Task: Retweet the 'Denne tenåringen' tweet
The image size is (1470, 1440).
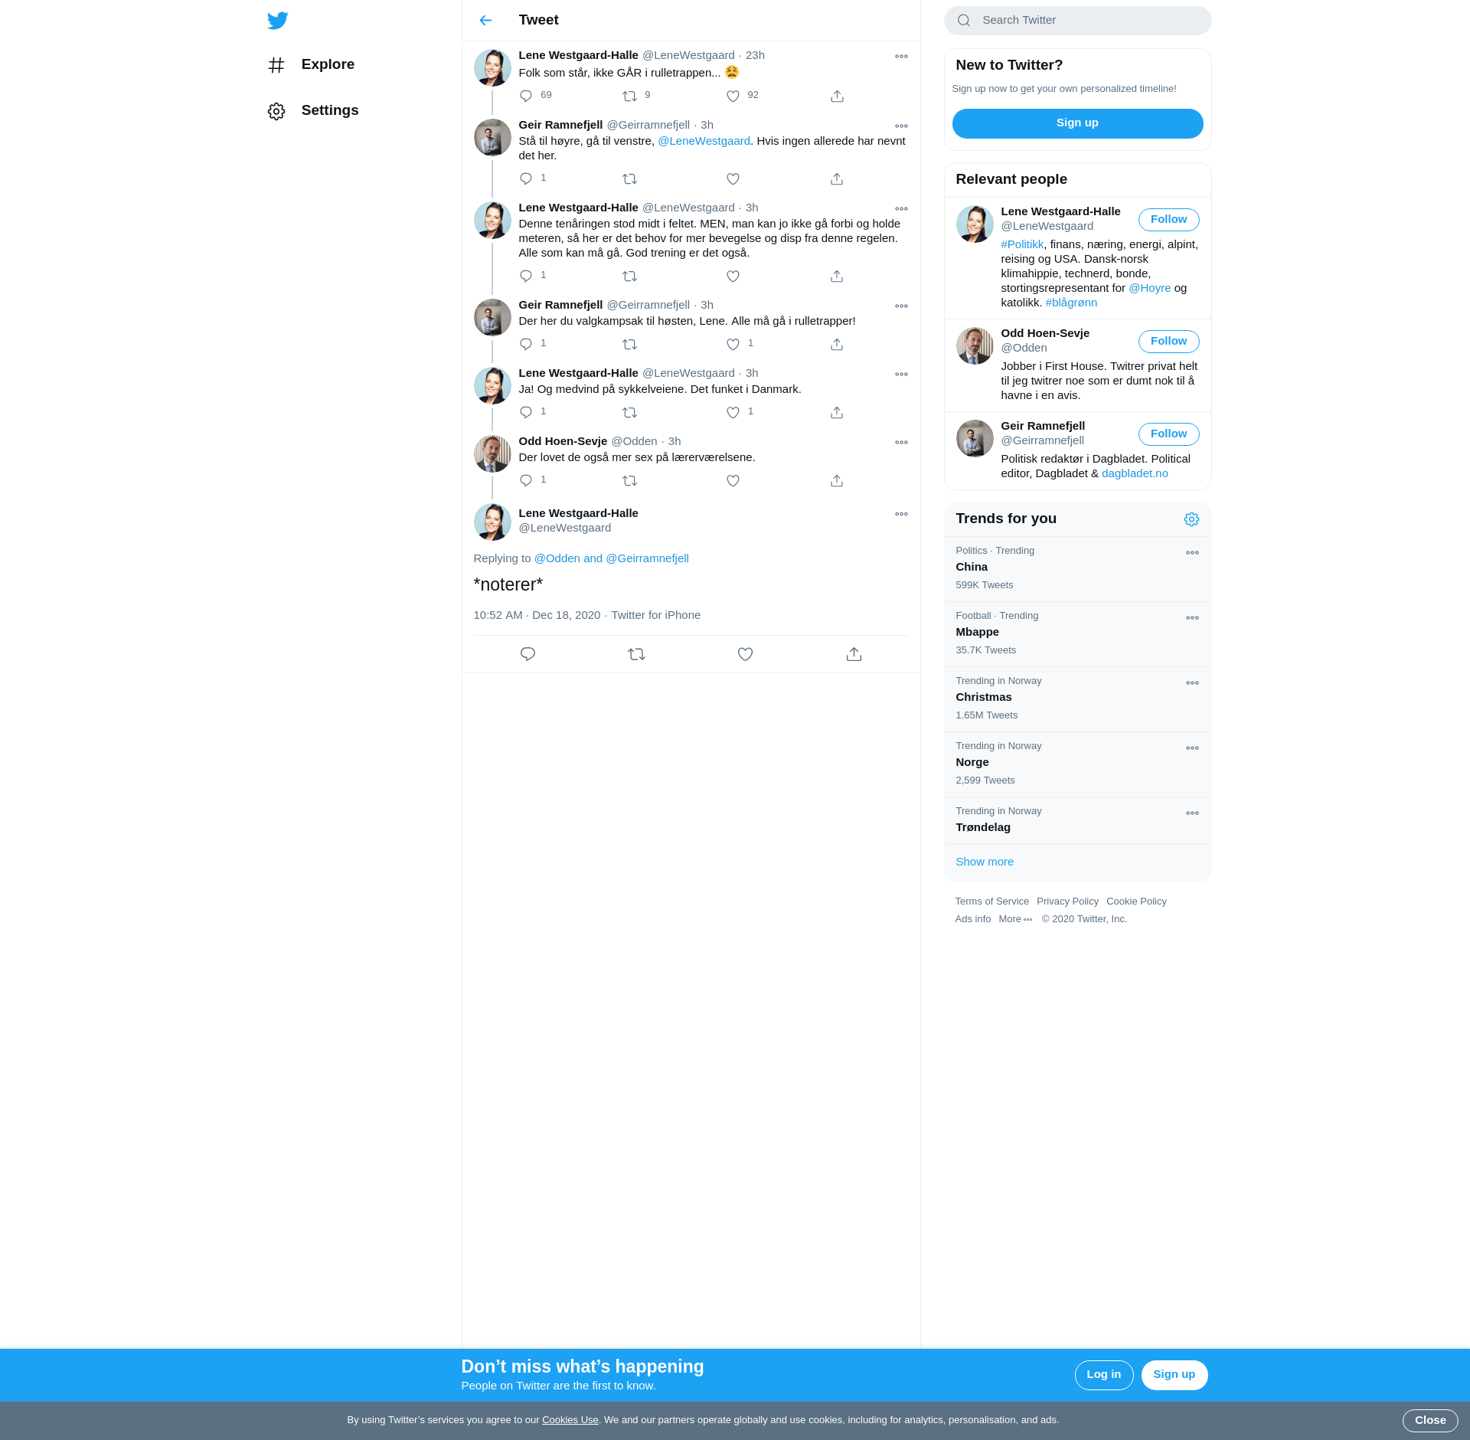Action: pos(629,276)
